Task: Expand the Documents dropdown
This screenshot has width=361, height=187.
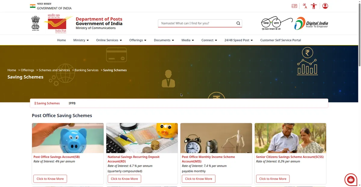Action: pos(164,40)
